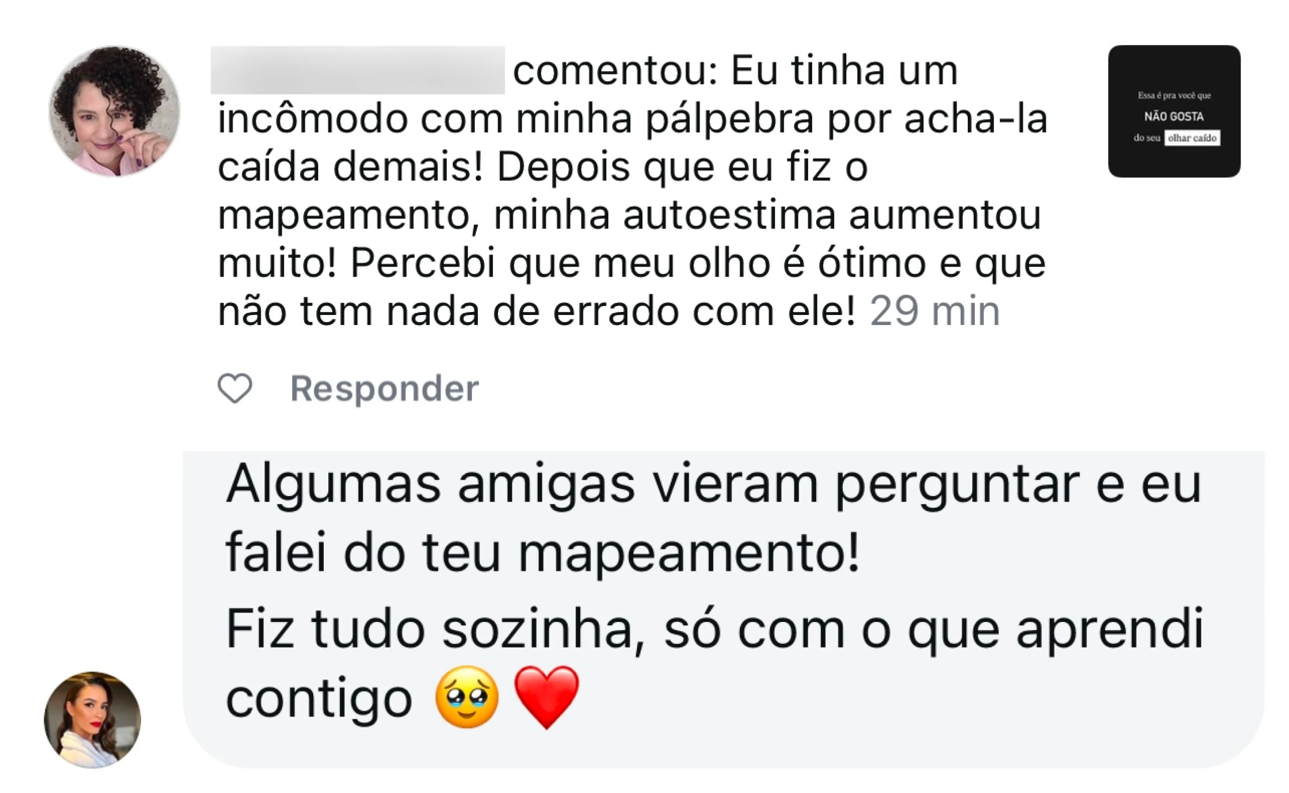Select the gray direct message bubble
Image resolution: width=1289 pixels, height=793 pixels.
coord(724,609)
